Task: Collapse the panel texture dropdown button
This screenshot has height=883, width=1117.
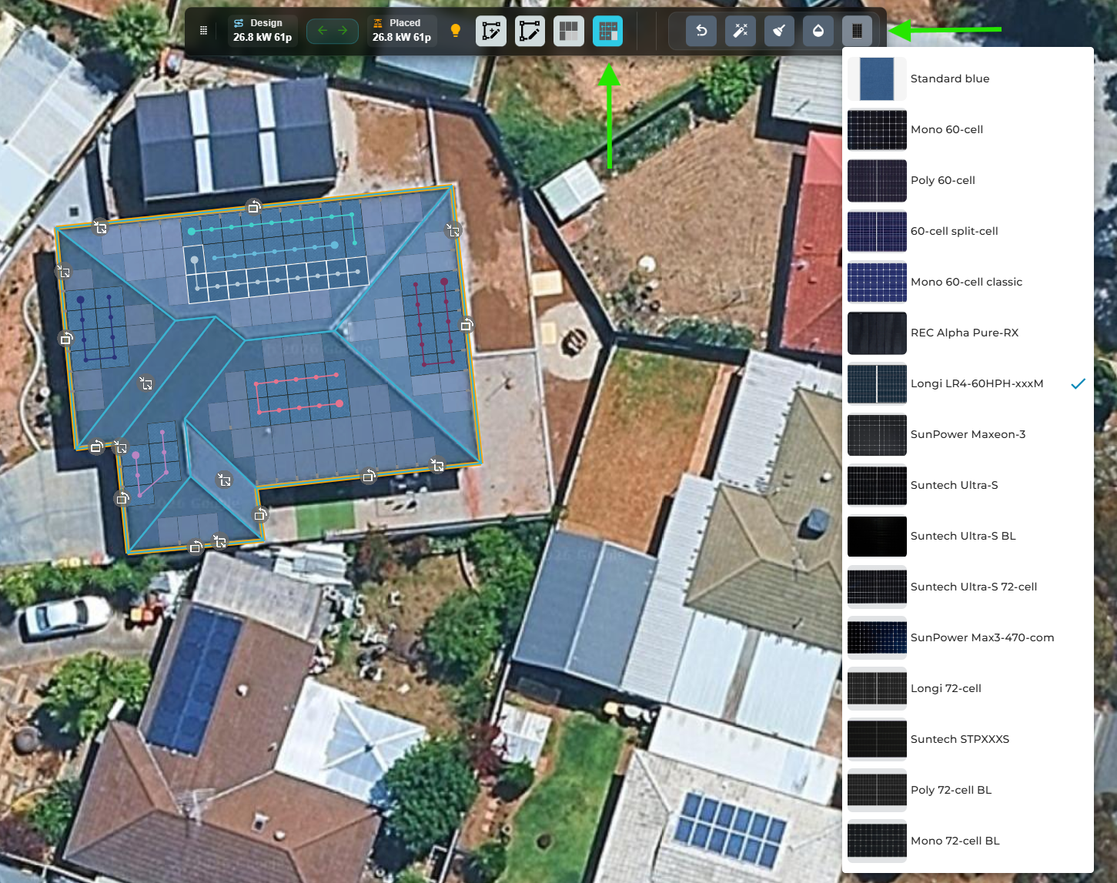Action: click(857, 31)
